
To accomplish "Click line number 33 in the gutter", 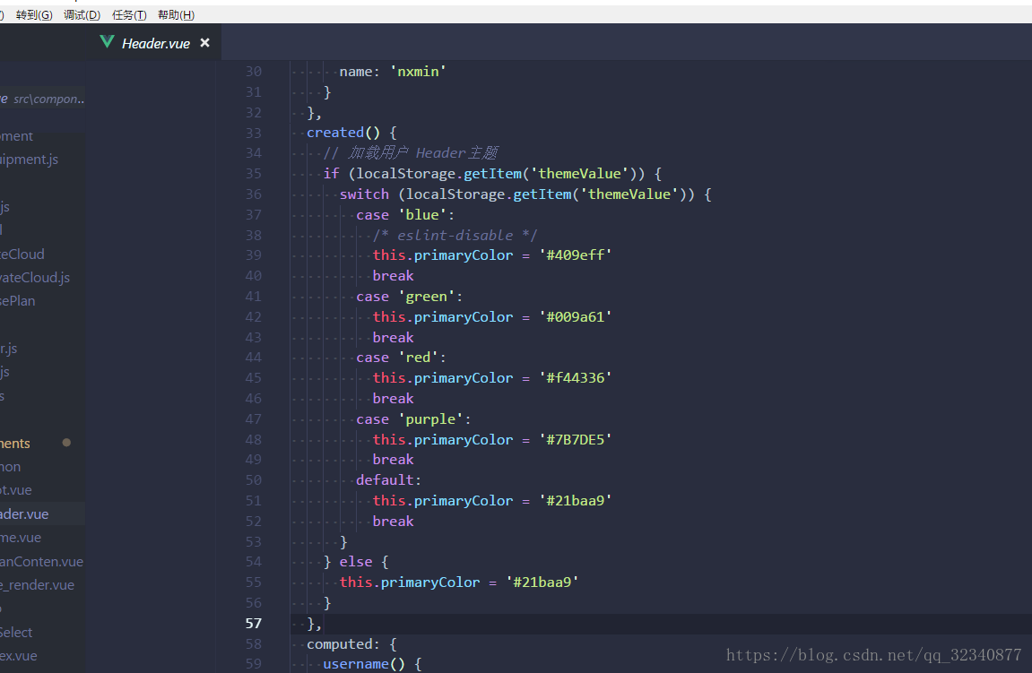I will pos(254,133).
